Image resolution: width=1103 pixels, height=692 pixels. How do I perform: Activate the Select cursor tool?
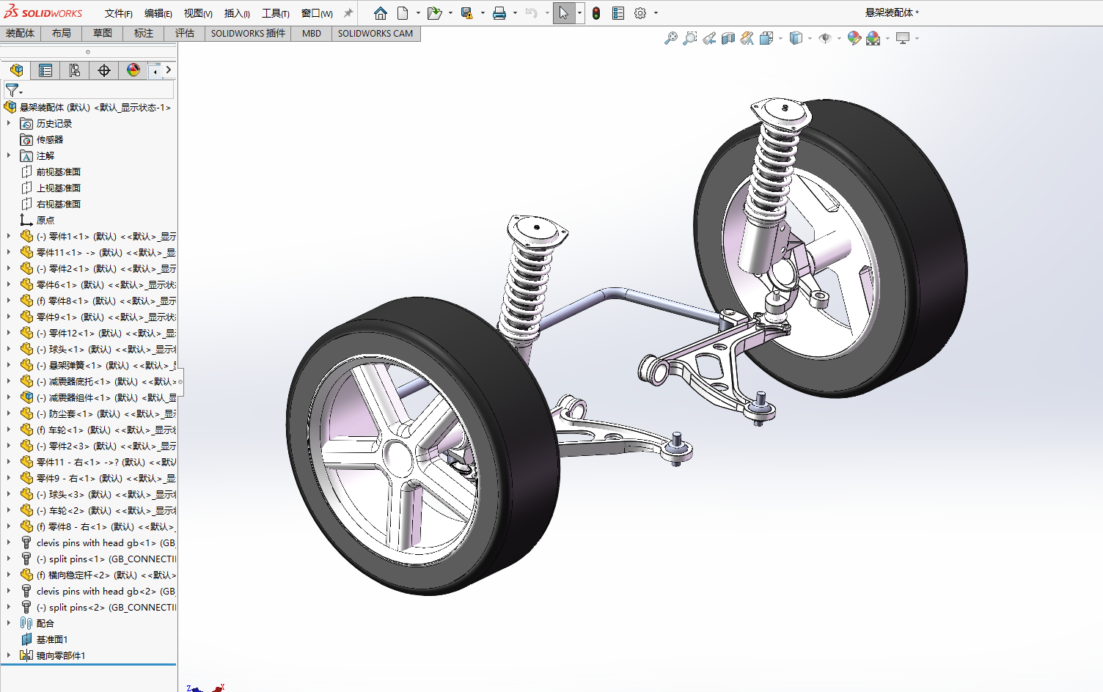tap(563, 13)
